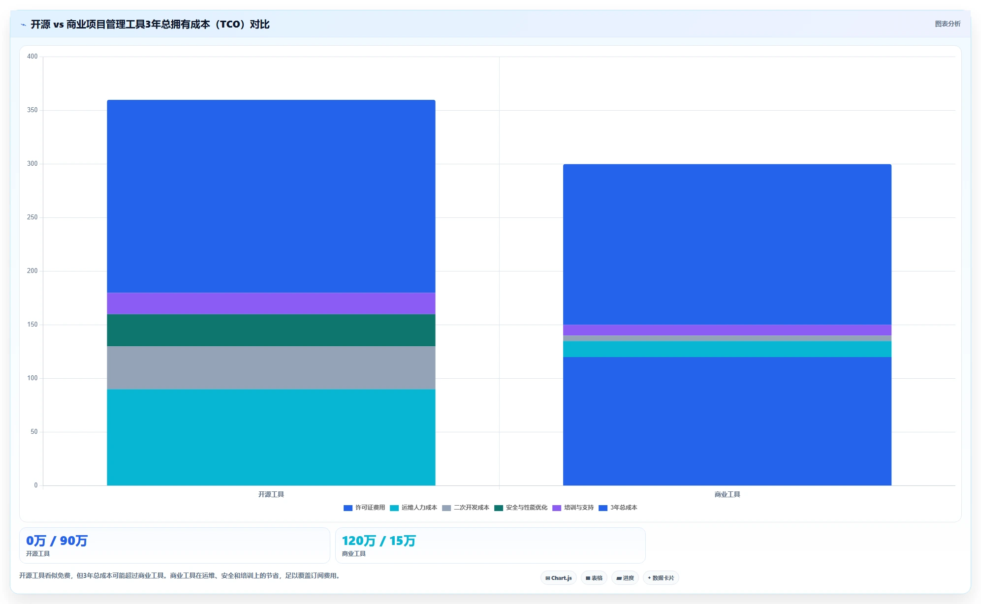Image resolution: width=981 pixels, height=604 pixels.
Task: Click the 进度 tag
Action: (x=625, y=578)
